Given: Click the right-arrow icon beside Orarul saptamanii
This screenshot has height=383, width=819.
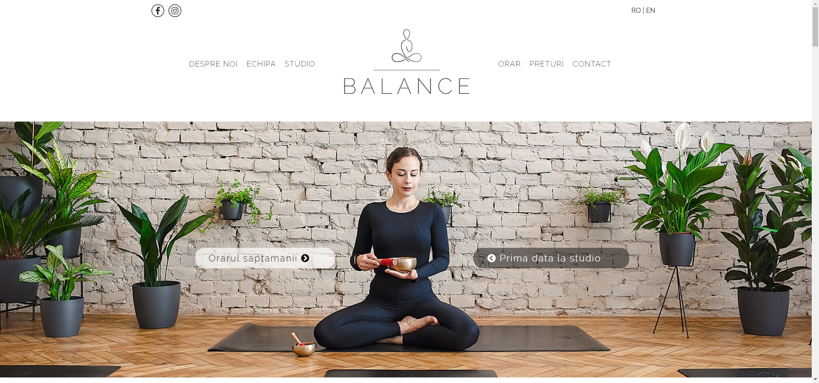Looking at the screenshot, I should click(305, 258).
